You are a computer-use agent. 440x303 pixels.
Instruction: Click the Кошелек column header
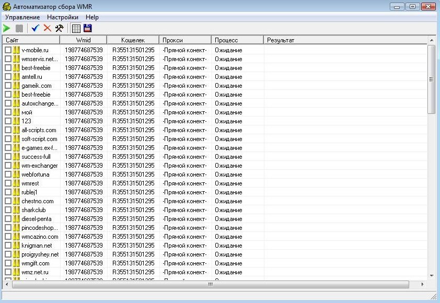click(x=133, y=40)
